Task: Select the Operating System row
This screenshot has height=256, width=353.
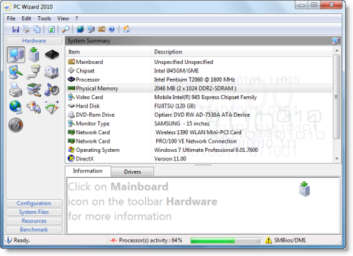Action: click(x=200, y=150)
